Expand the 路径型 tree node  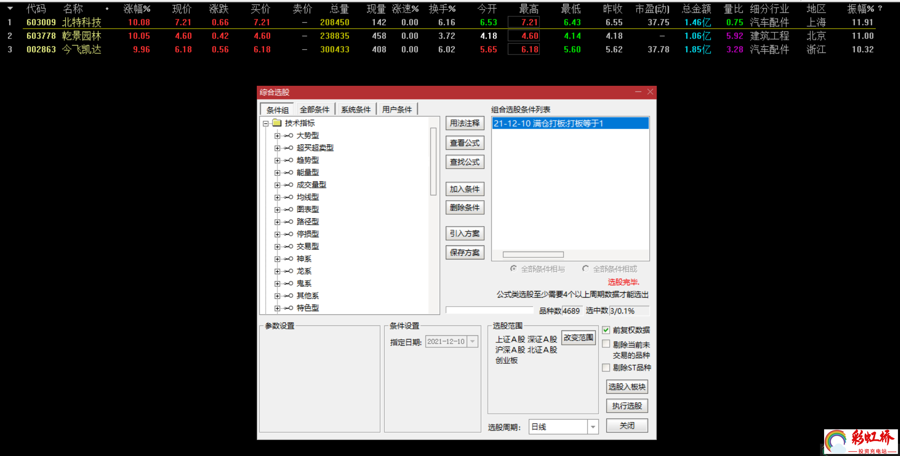pos(277,222)
